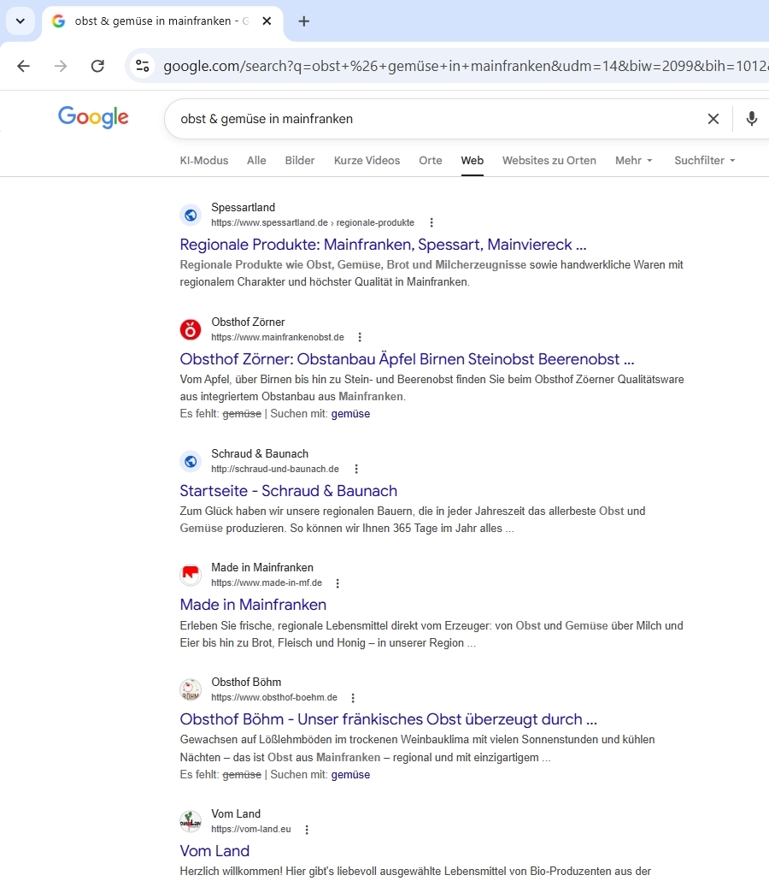The image size is (769, 881).
Task: Clear the search box with X icon
Action: [713, 119]
